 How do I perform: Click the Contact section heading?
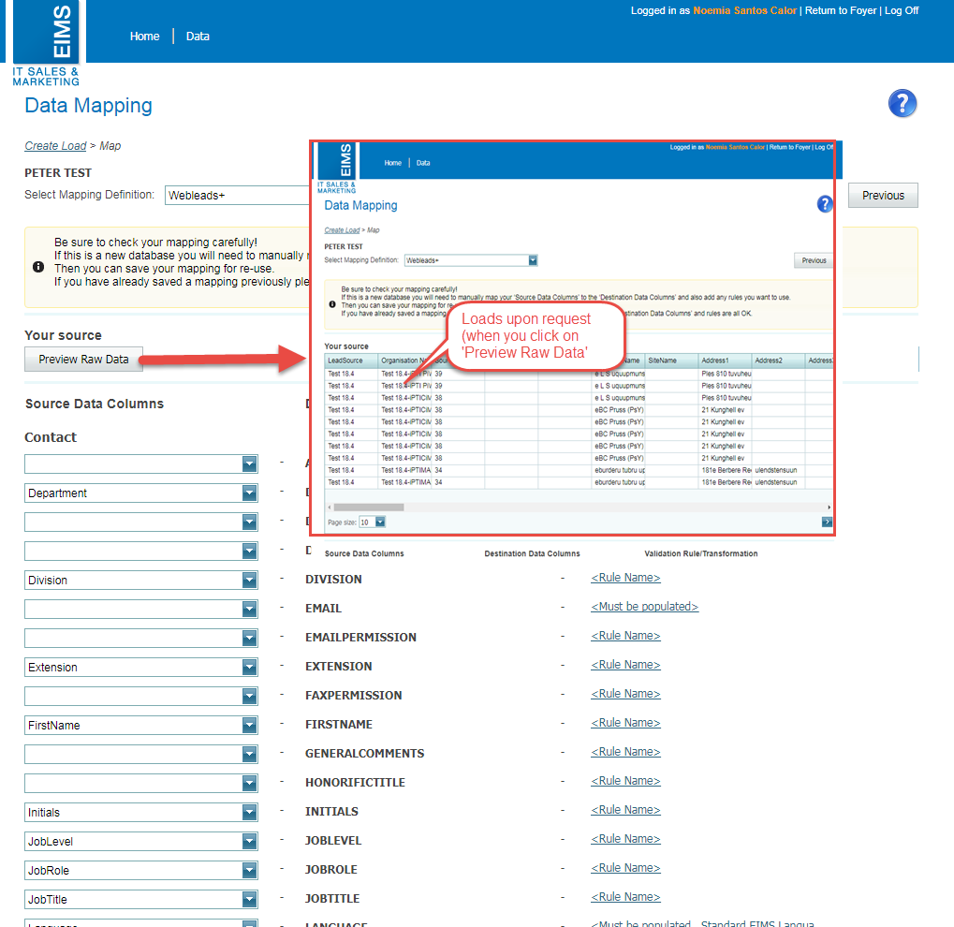tap(51, 437)
